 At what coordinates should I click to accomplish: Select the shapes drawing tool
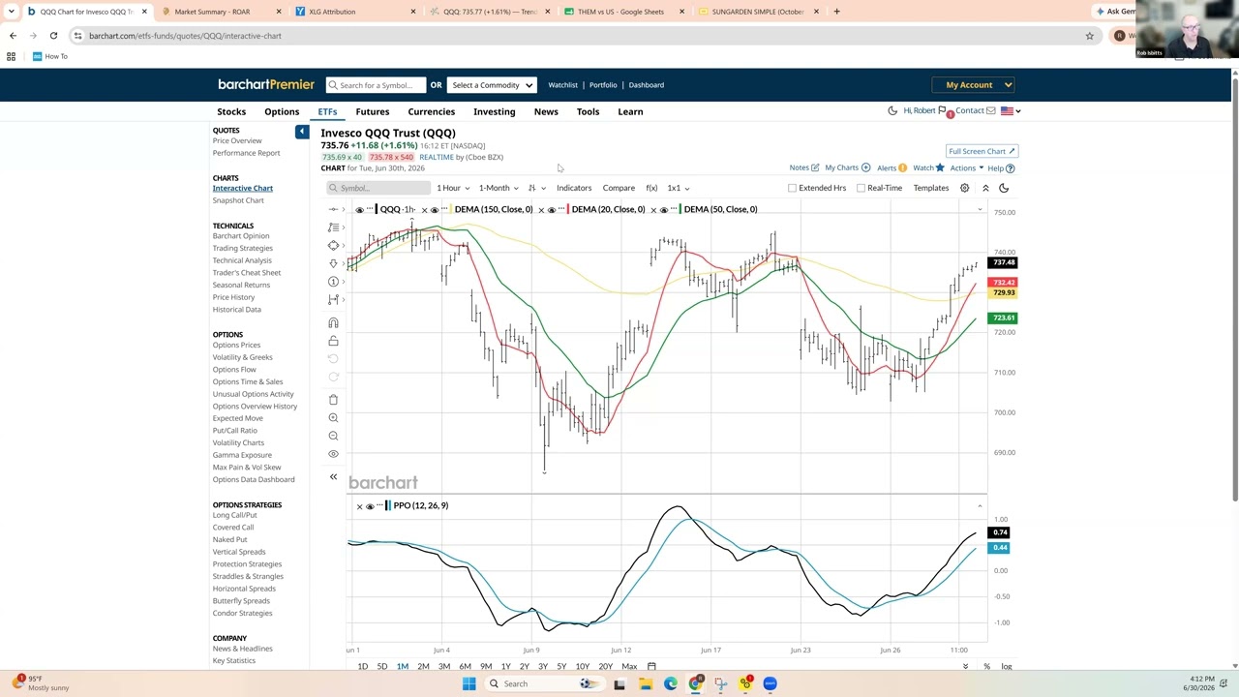(x=333, y=246)
